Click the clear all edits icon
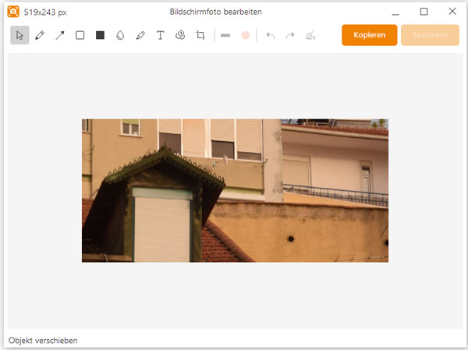468x350 pixels. (311, 35)
